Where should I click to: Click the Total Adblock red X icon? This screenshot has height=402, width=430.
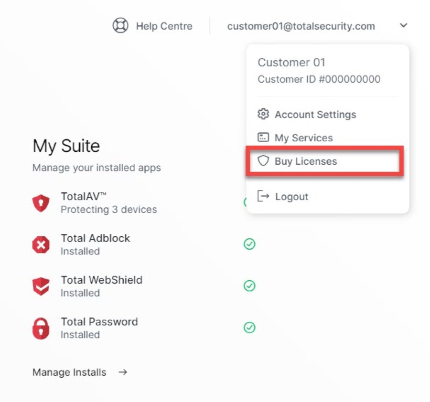41,245
